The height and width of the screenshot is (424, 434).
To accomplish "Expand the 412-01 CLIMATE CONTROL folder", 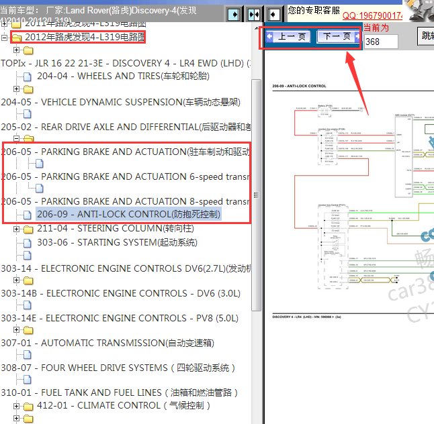I will point(16,406).
